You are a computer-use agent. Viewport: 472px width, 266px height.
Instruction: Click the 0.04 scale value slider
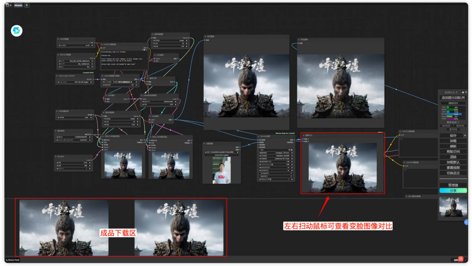pos(160,105)
